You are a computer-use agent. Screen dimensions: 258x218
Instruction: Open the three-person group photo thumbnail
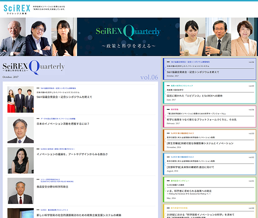pos(21,99)
